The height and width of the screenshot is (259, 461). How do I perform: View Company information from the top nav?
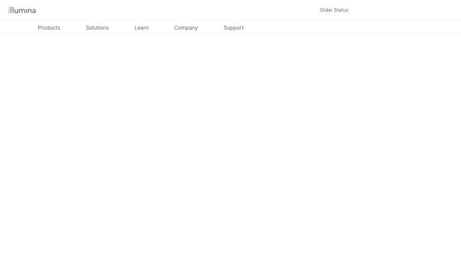pos(186,28)
